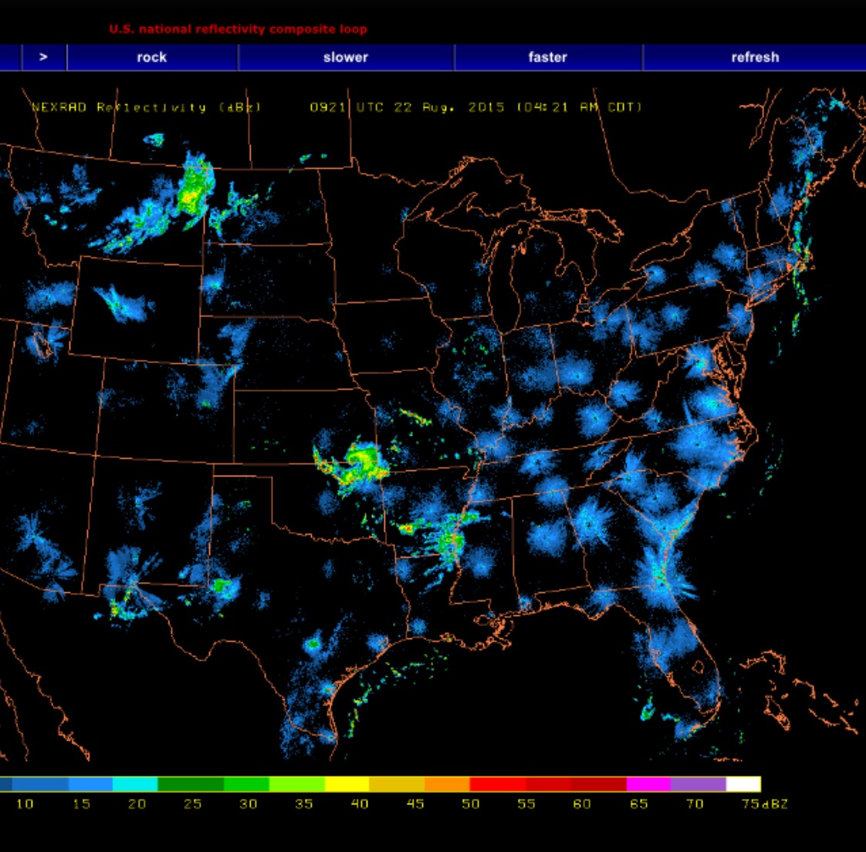
Task: Pick the yellow 40 dBZ legend swatch
Action: point(347,784)
